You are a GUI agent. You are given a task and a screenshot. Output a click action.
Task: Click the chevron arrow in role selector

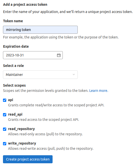74,75
